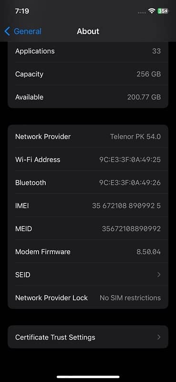Open Certificate Trust Settings row

[x=88, y=337]
